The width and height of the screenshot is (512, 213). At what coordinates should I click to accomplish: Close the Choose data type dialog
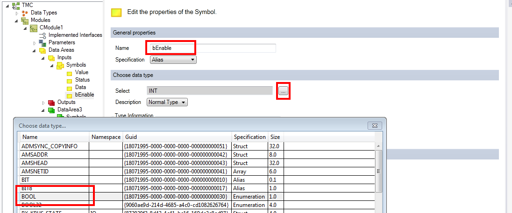(375, 126)
